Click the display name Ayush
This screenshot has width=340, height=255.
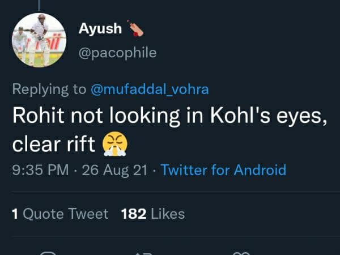[100, 28]
